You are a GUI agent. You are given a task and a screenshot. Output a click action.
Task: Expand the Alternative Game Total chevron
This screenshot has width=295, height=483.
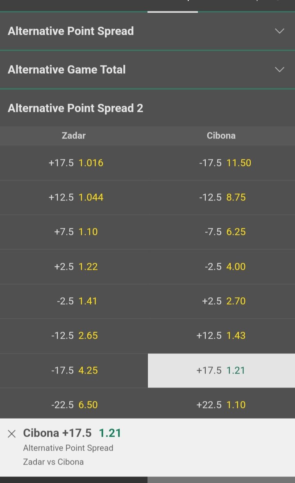click(x=279, y=70)
